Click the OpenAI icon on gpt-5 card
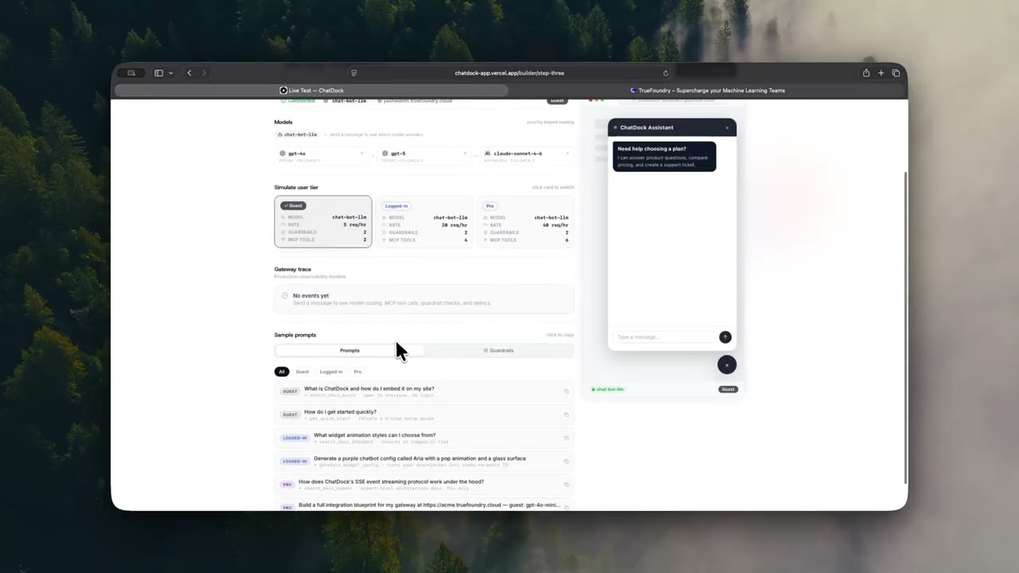 point(385,154)
